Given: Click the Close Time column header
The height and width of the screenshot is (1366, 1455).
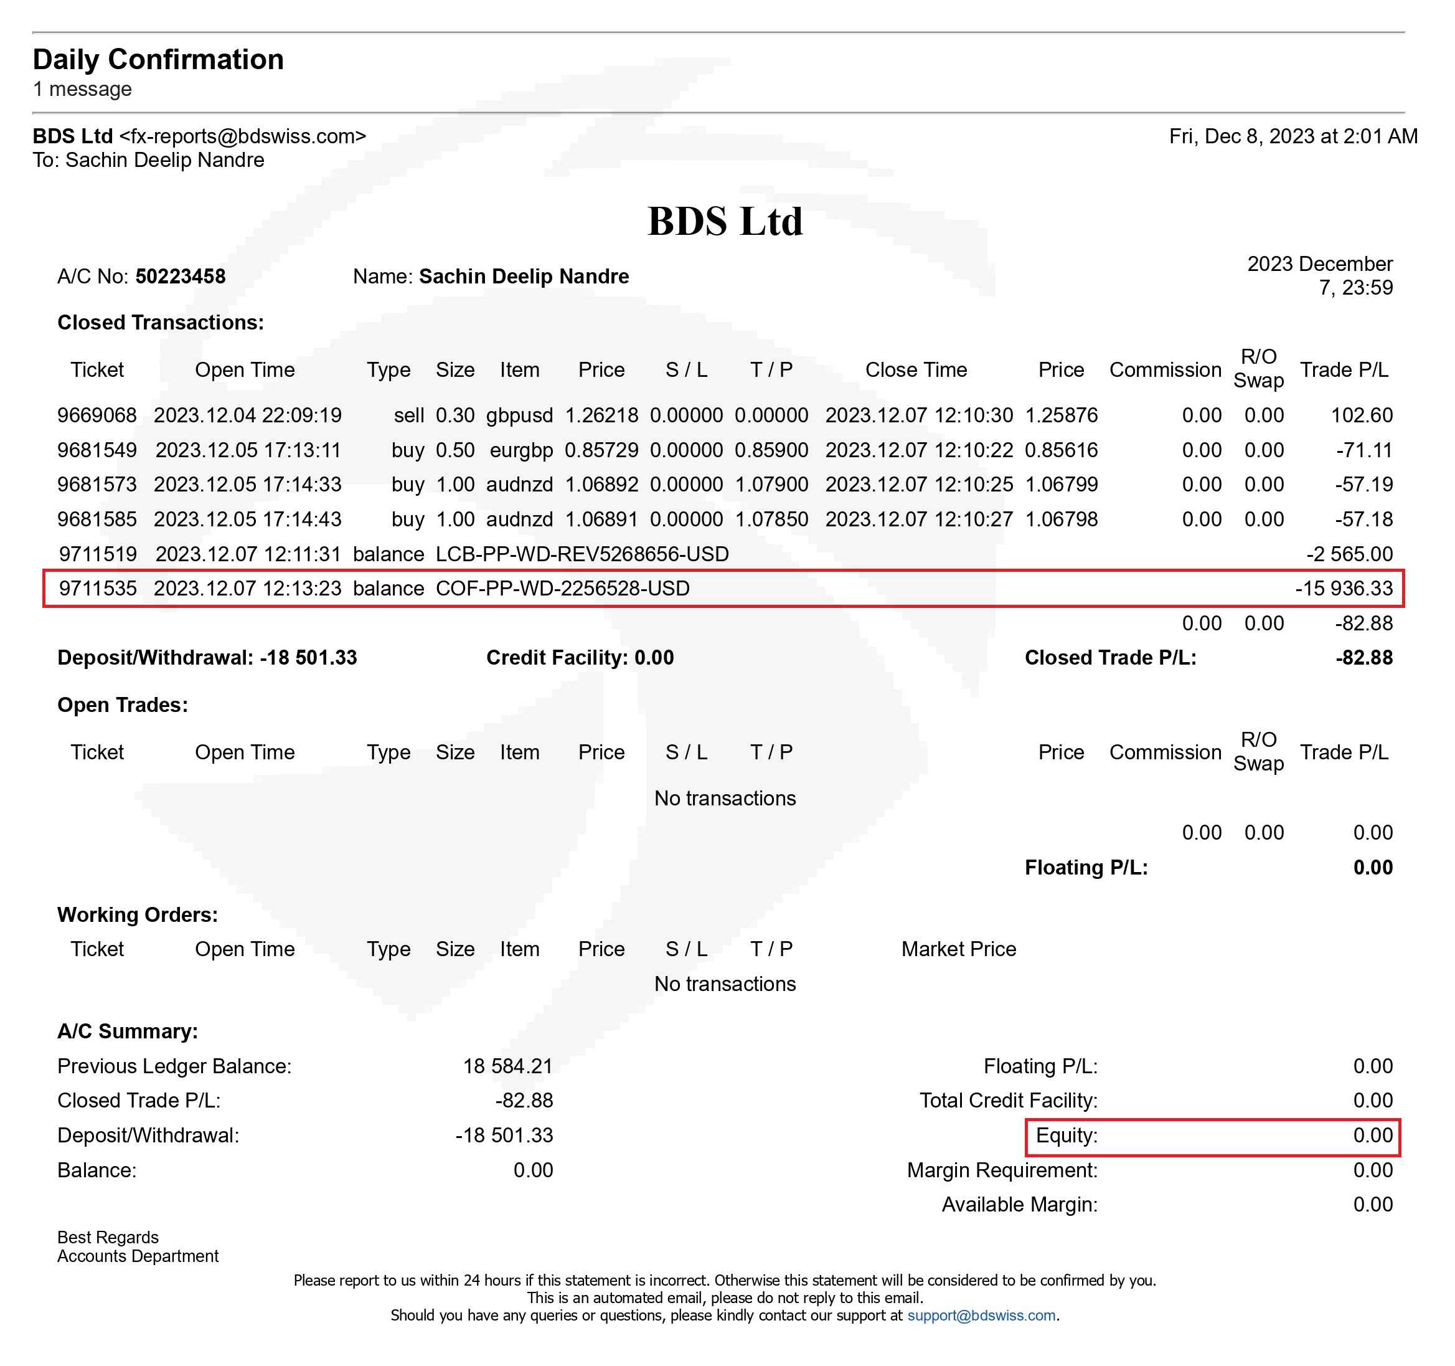Looking at the screenshot, I should pyautogui.click(x=916, y=369).
